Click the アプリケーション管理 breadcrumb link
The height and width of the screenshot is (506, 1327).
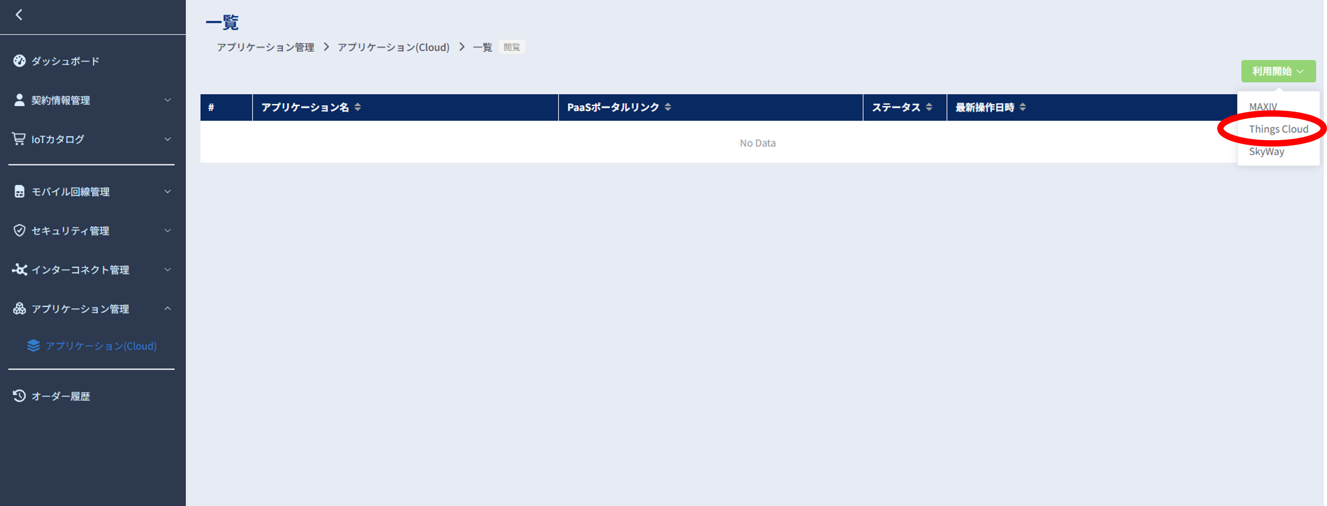tap(266, 47)
